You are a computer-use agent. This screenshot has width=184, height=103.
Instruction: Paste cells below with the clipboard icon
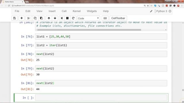pos(41,18)
